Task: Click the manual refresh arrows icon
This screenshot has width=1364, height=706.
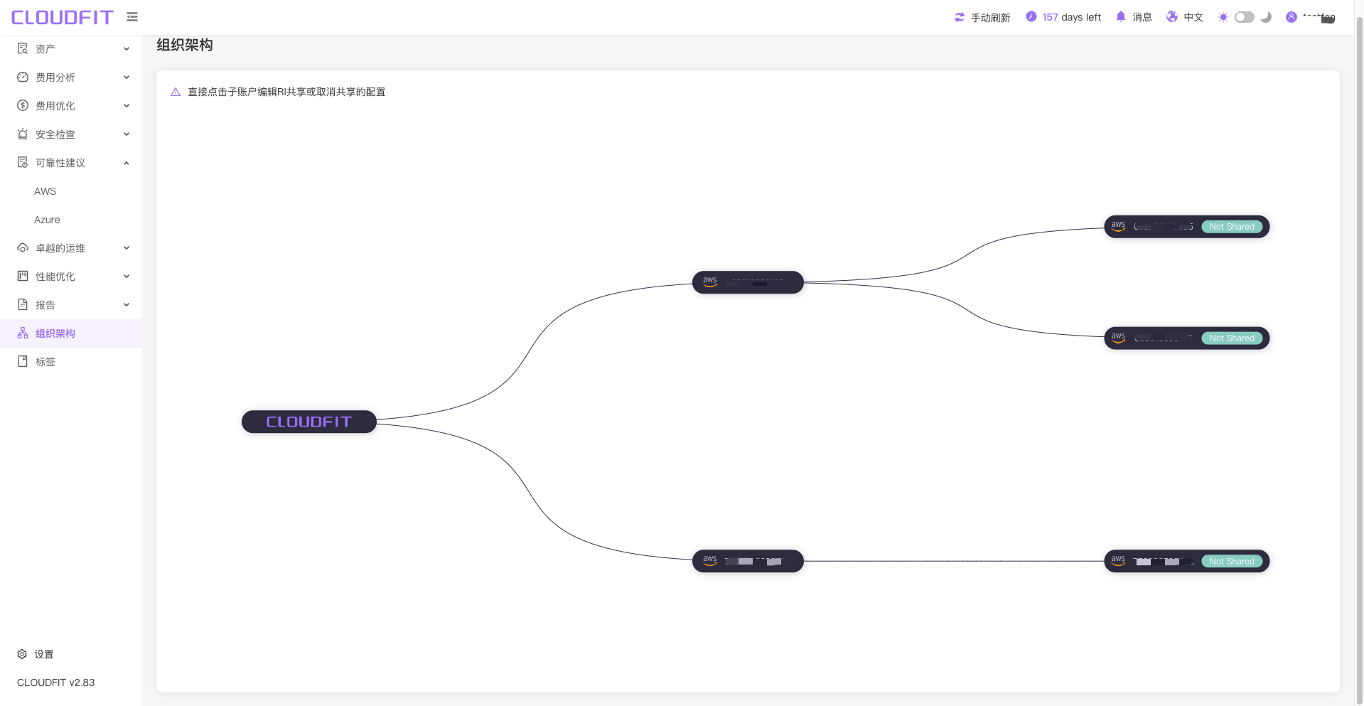Action: (x=960, y=17)
